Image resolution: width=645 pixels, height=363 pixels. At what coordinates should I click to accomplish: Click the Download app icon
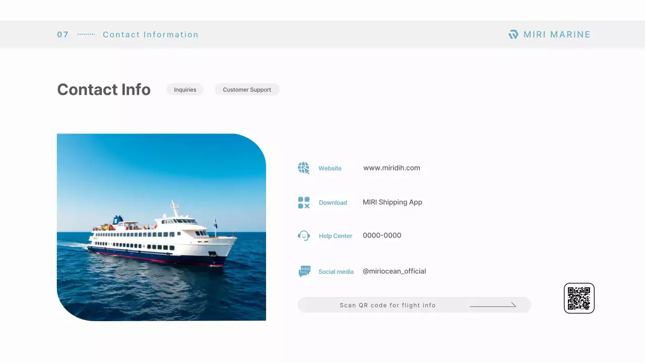pyautogui.click(x=304, y=202)
